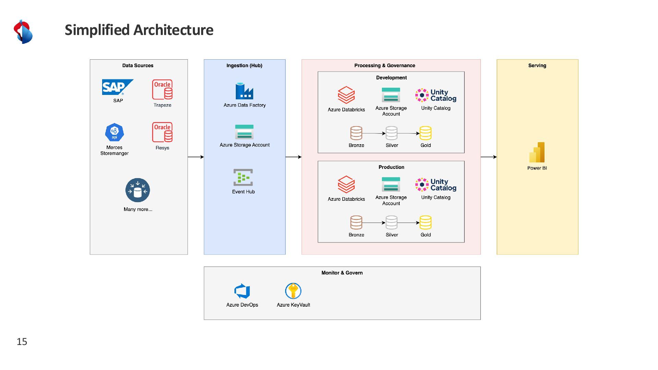Click the Silver database icon in Production
The height and width of the screenshot is (370, 658).
tap(391, 222)
